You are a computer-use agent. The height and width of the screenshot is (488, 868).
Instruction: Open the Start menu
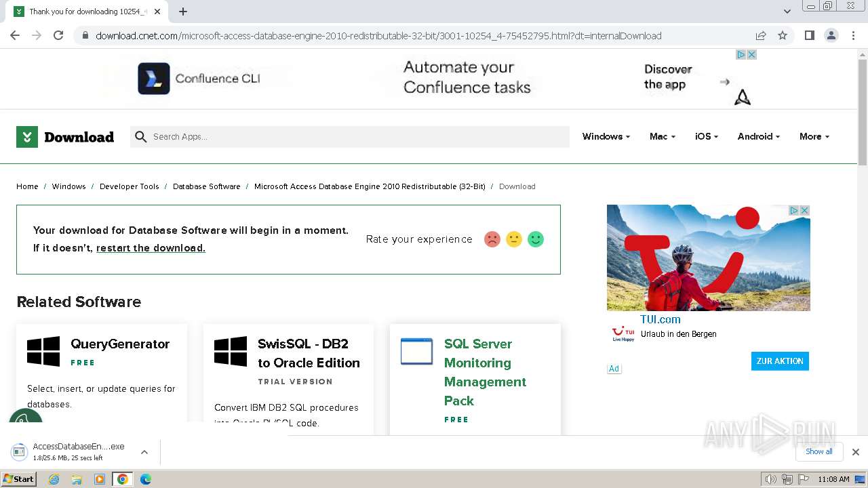click(x=18, y=479)
